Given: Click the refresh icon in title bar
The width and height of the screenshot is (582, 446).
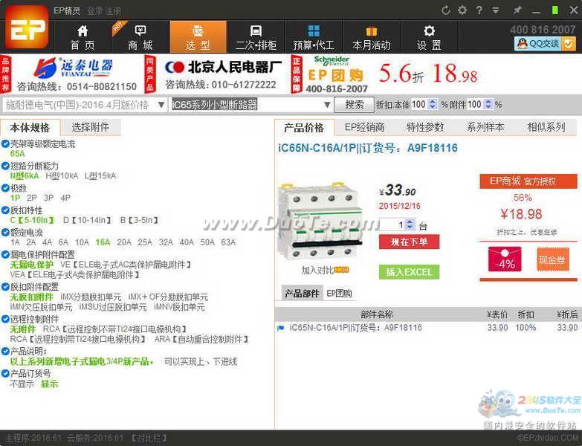Looking at the screenshot, I should tap(445, 10).
